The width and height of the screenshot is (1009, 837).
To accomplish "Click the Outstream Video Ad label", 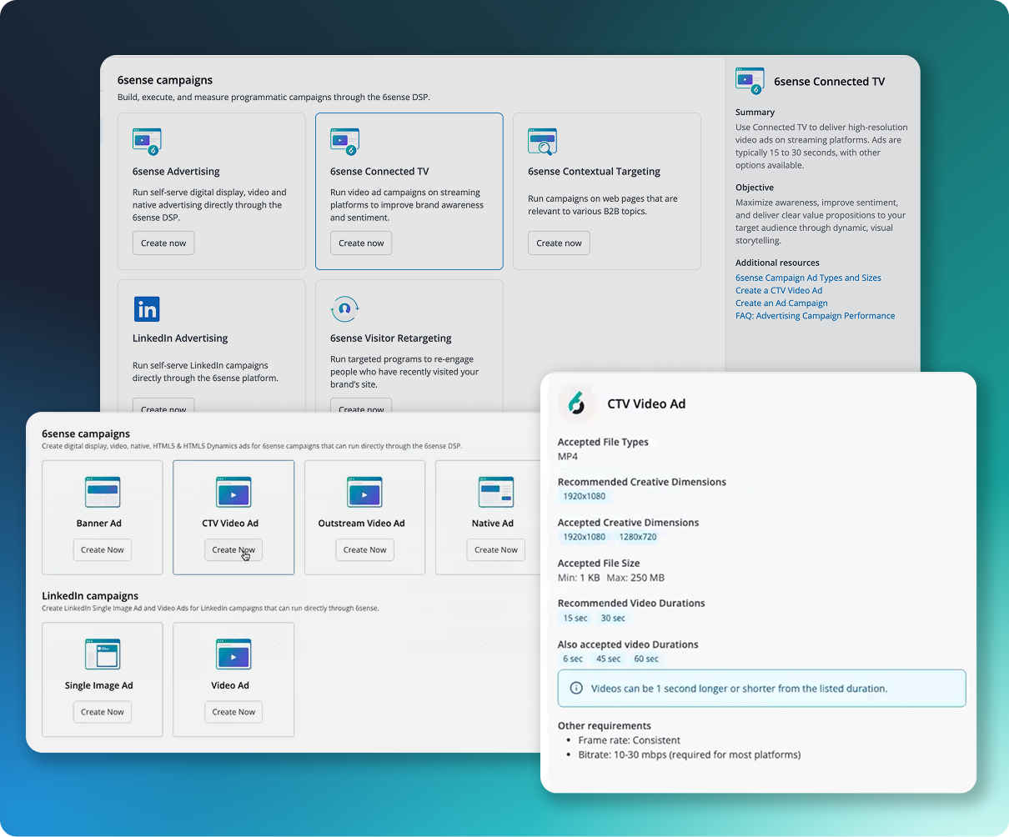I will [361, 524].
